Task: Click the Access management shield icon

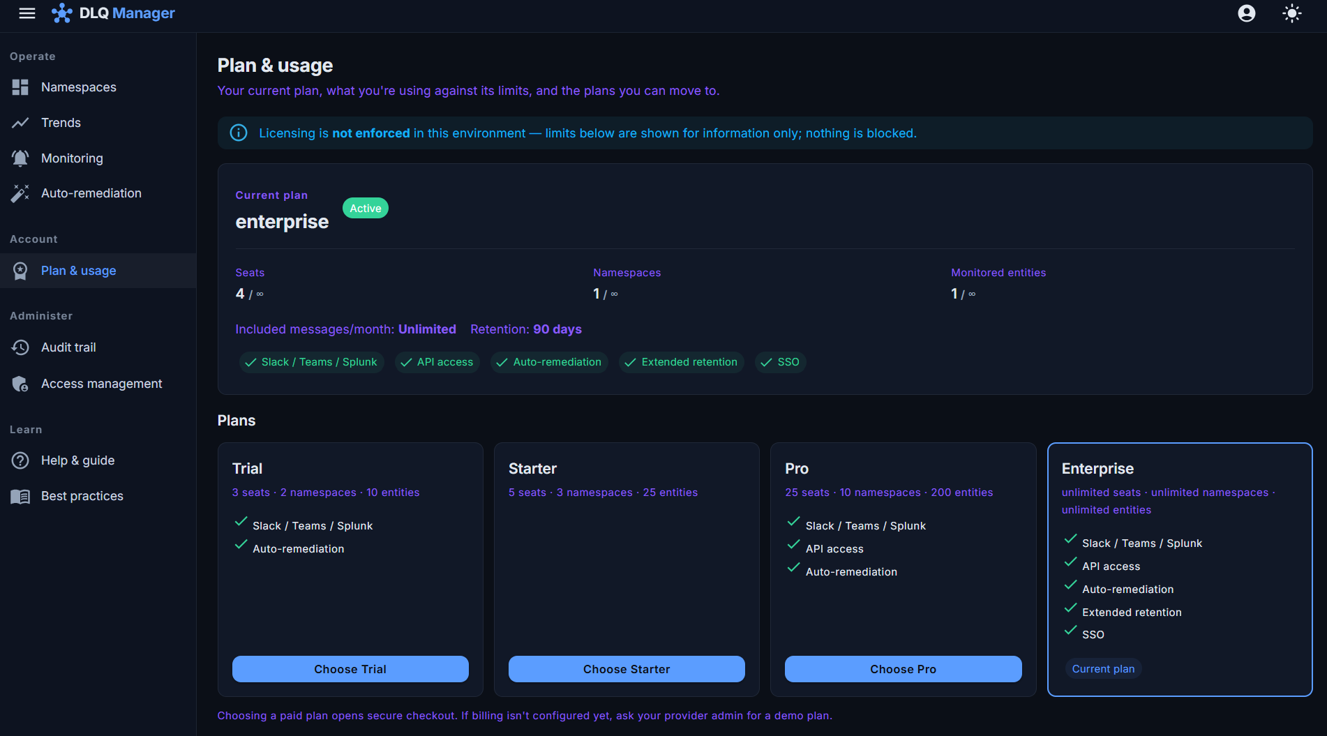Action: coord(20,384)
